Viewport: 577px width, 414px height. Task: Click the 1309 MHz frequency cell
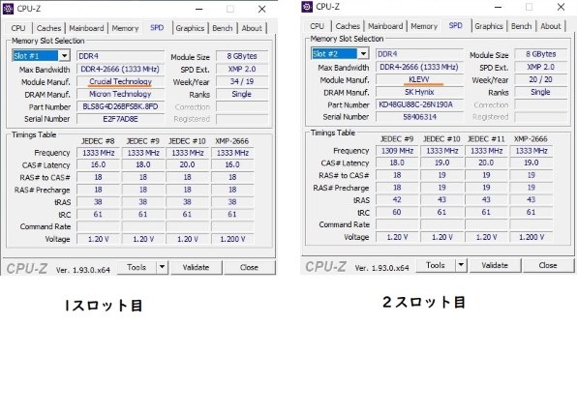click(397, 151)
